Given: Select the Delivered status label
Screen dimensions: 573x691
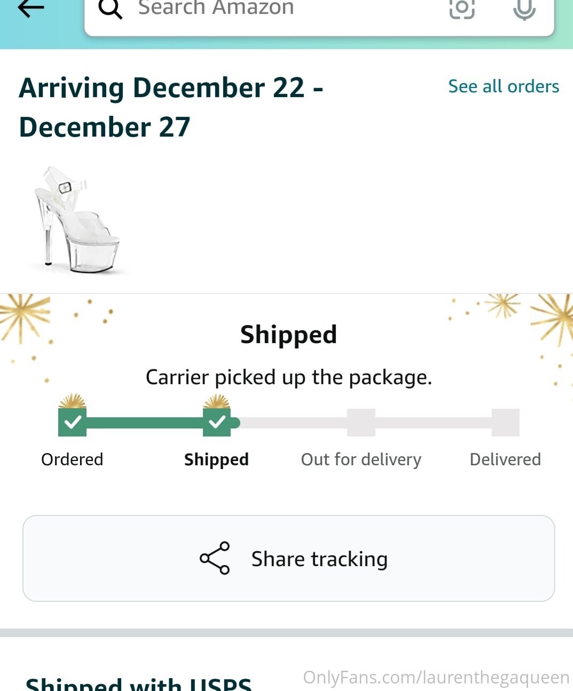Looking at the screenshot, I should tap(505, 459).
